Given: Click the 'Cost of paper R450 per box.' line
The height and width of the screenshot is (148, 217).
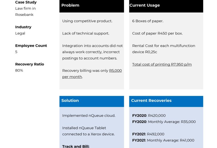Looking at the screenshot, I should tap(157, 33).
